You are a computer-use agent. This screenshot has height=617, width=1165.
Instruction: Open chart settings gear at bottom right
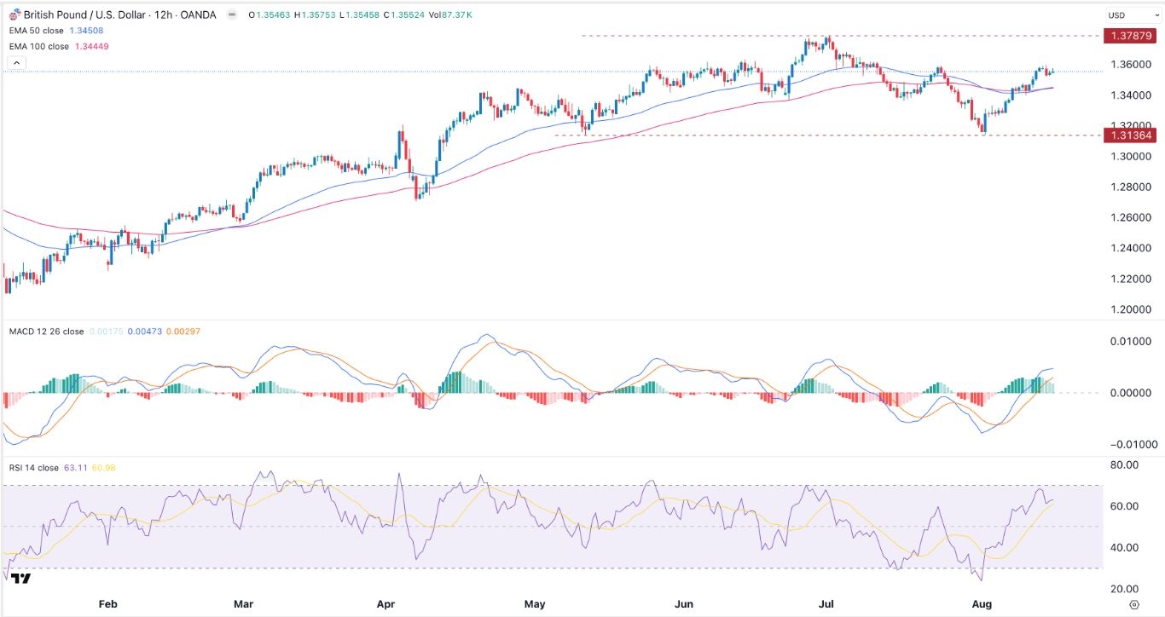pyautogui.click(x=1134, y=605)
